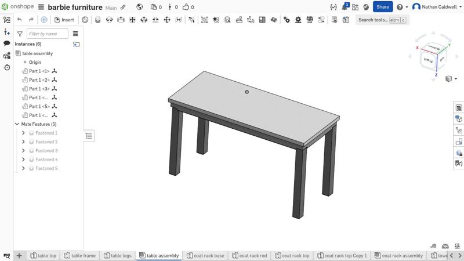464x261 pixels.
Task: Add a new tab with plus button
Action: (x=19, y=256)
